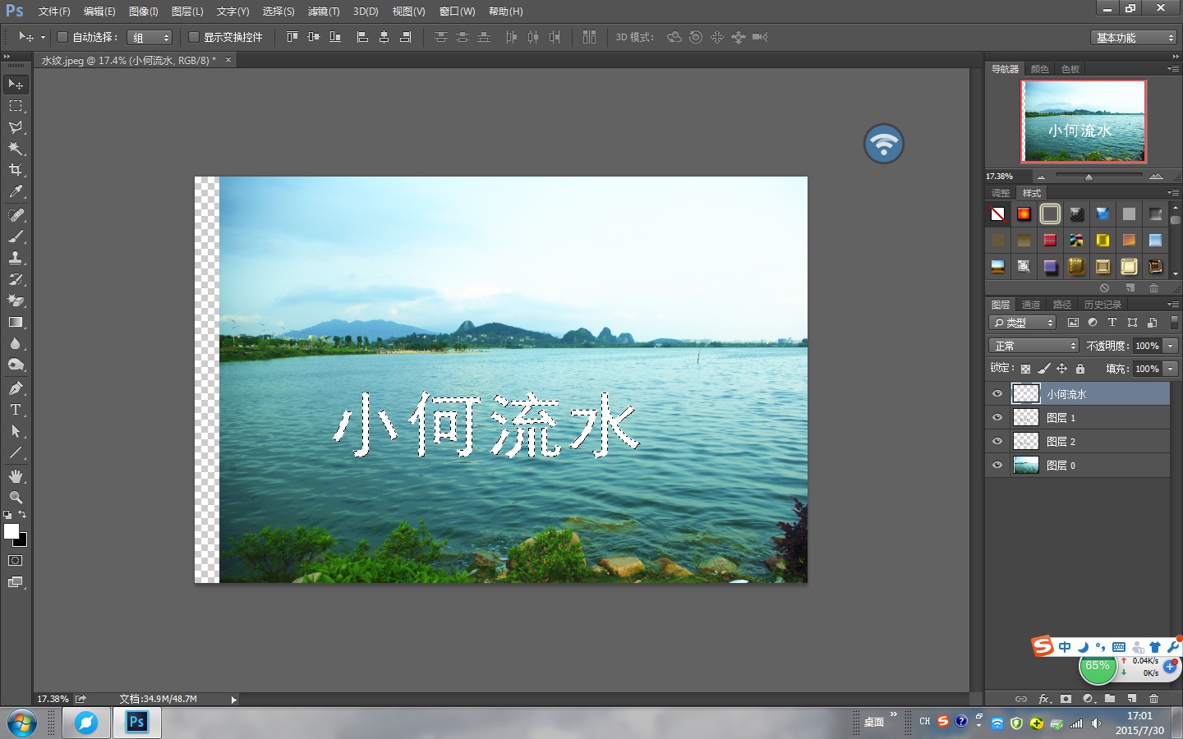
Task: Open Photoshop from the taskbar
Action: (x=136, y=723)
